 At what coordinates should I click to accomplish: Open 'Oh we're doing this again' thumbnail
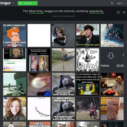(x=88, y=35)
